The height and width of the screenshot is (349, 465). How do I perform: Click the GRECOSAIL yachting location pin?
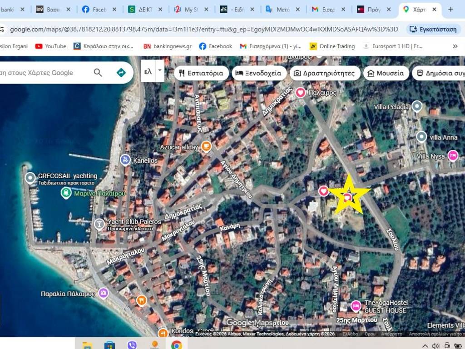[30, 178]
